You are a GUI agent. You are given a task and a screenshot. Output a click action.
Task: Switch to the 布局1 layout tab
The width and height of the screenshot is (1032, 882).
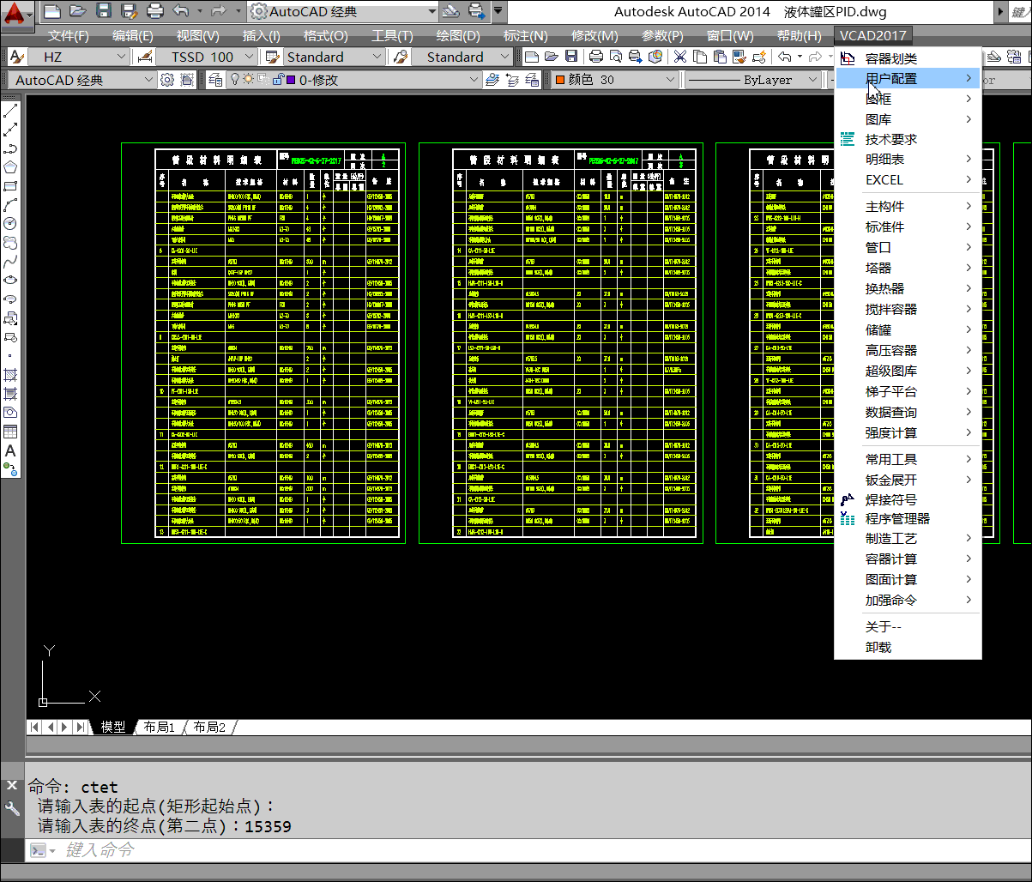(159, 727)
